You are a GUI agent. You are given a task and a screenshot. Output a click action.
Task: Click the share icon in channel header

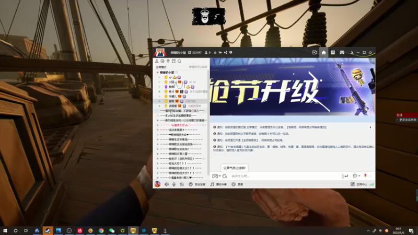coord(226,53)
